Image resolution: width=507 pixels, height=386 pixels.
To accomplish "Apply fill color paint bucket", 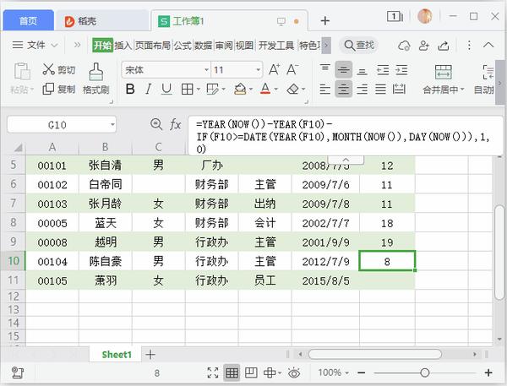I will tap(240, 89).
